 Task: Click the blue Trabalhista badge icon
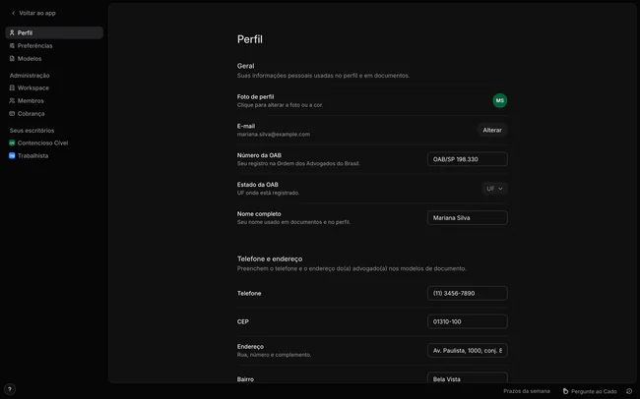(x=12, y=155)
